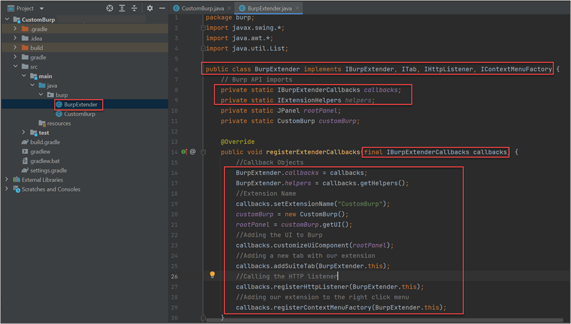This screenshot has height=324, width=571.
Task: Select Scratches and Consoles
Action: coord(51,189)
